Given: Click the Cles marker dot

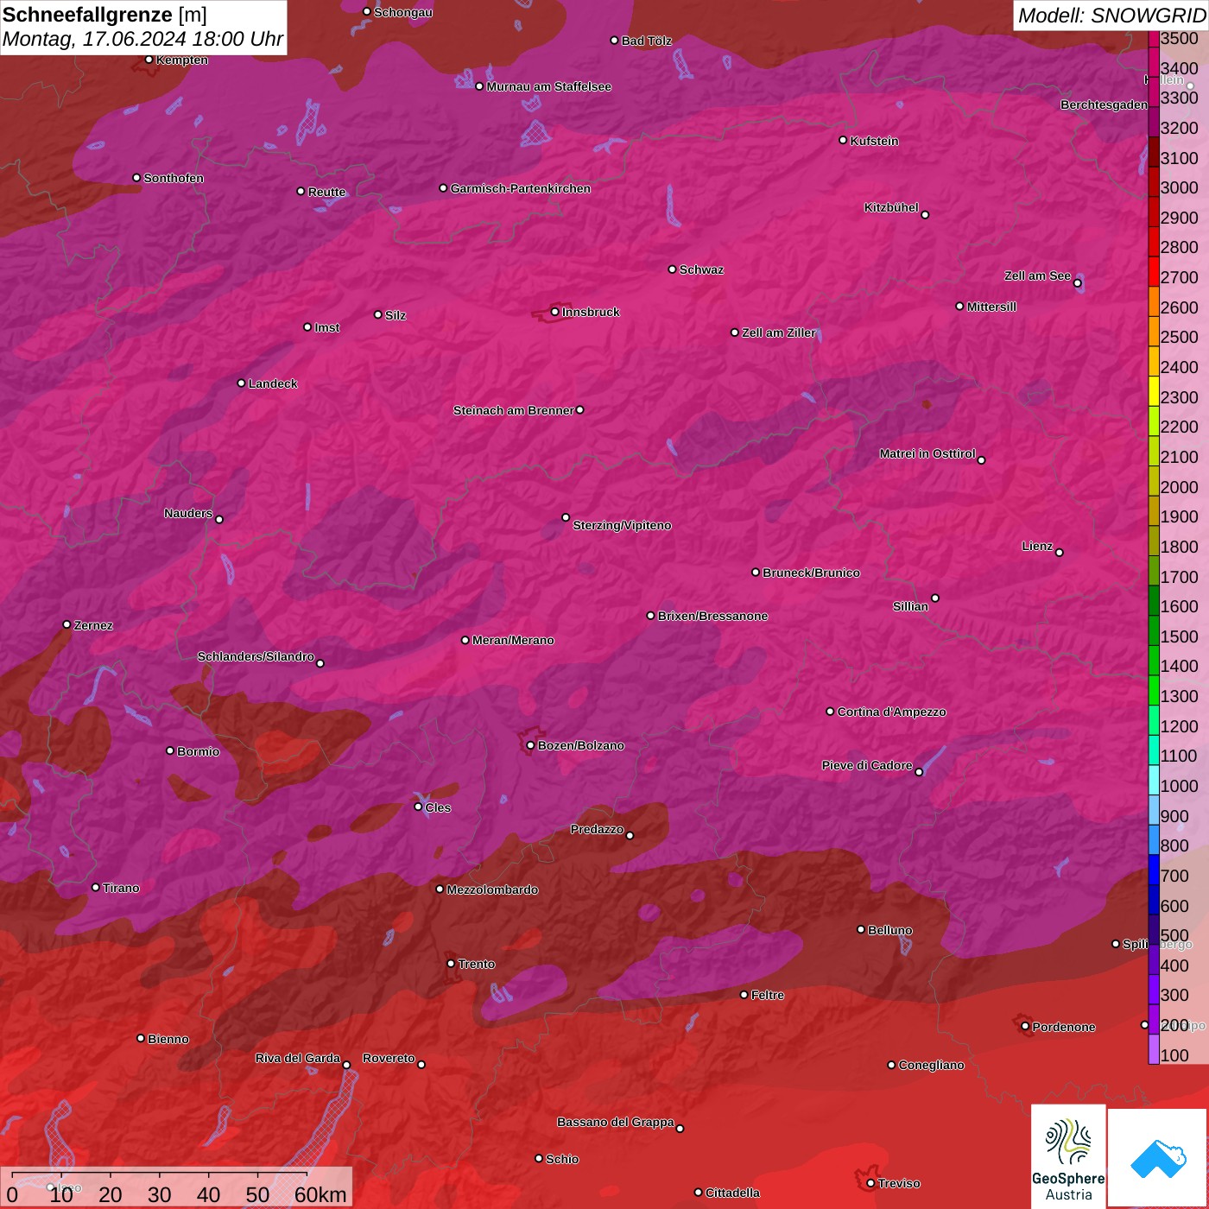Looking at the screenshot, I should [x=418, y=807].
